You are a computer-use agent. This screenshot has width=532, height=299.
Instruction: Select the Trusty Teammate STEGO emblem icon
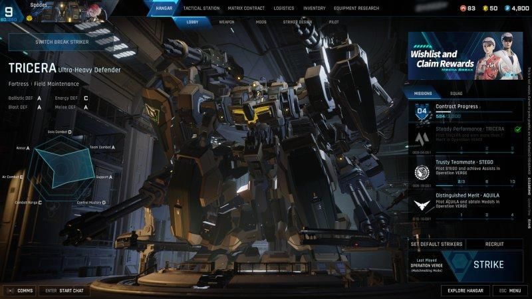(x=421, y=172)
